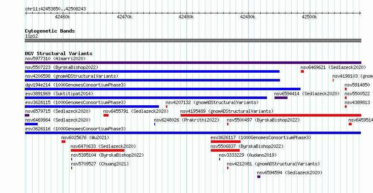Open esv3626115 (1000GenomesConsortiumPhase3) label

[x=75, y=102]
